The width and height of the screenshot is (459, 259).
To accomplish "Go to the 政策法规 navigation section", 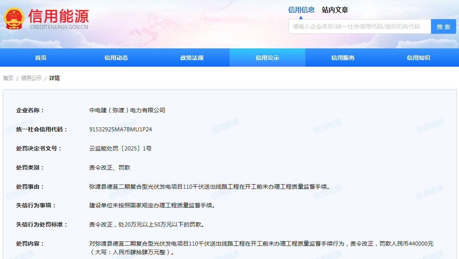I will click(192, 58).
